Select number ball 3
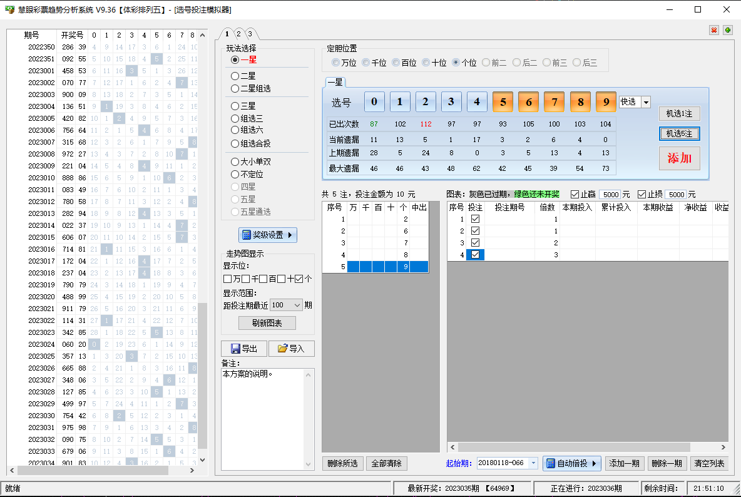Viewport: 741px width, 497px height. tap(451, 101)
